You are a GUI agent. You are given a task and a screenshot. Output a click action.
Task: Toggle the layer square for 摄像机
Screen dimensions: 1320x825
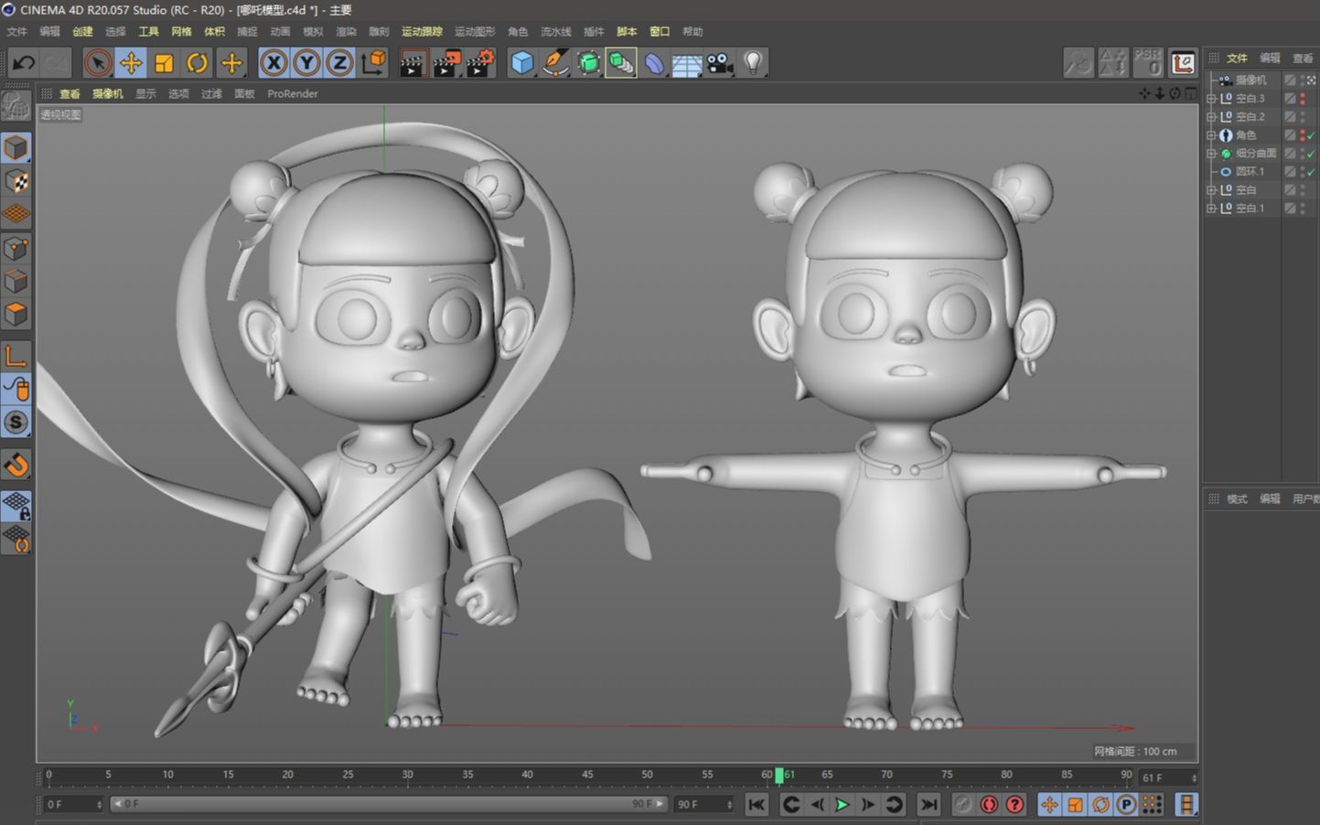pos(1290,80)
